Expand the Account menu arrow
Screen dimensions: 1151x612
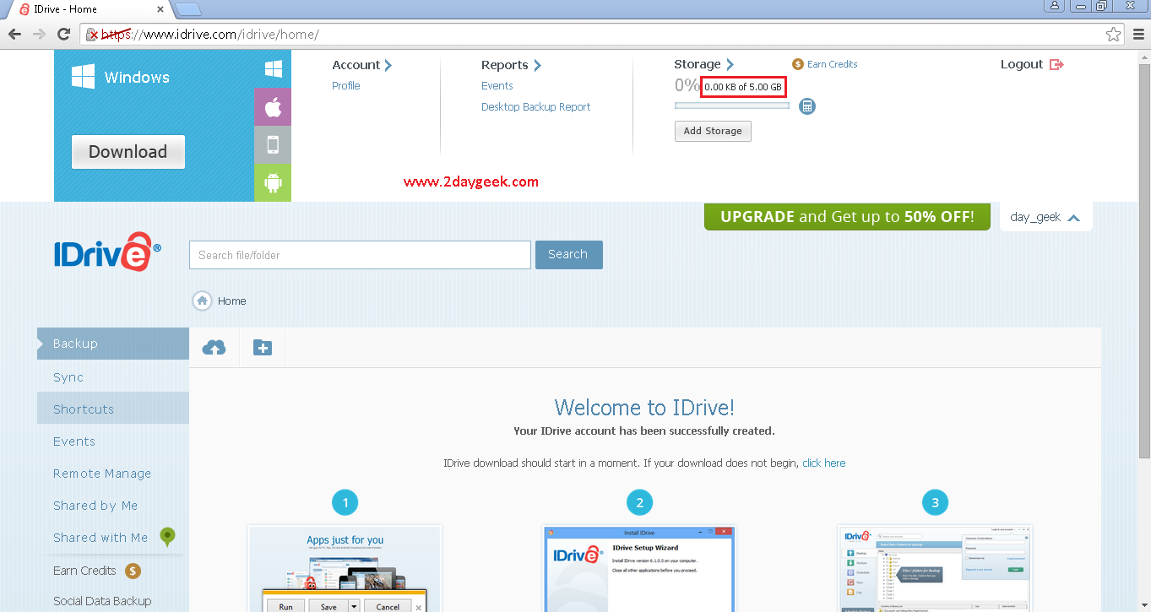(x=388, y=65)
